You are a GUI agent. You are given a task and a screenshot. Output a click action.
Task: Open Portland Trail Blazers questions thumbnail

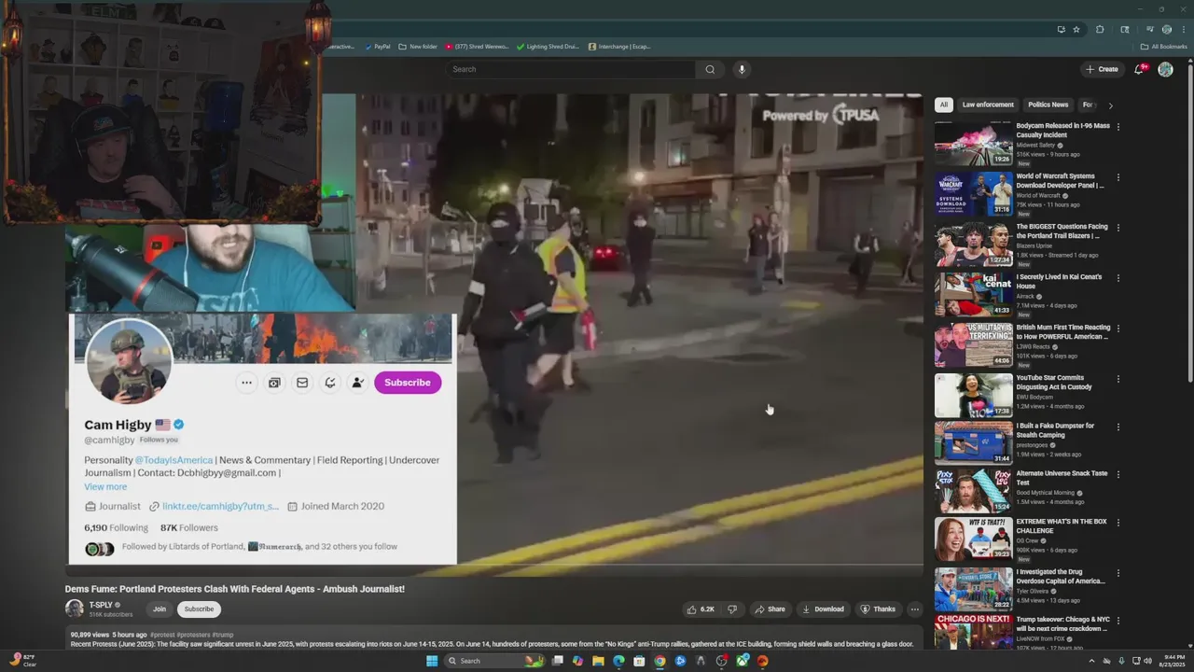(x=974, y=245)
